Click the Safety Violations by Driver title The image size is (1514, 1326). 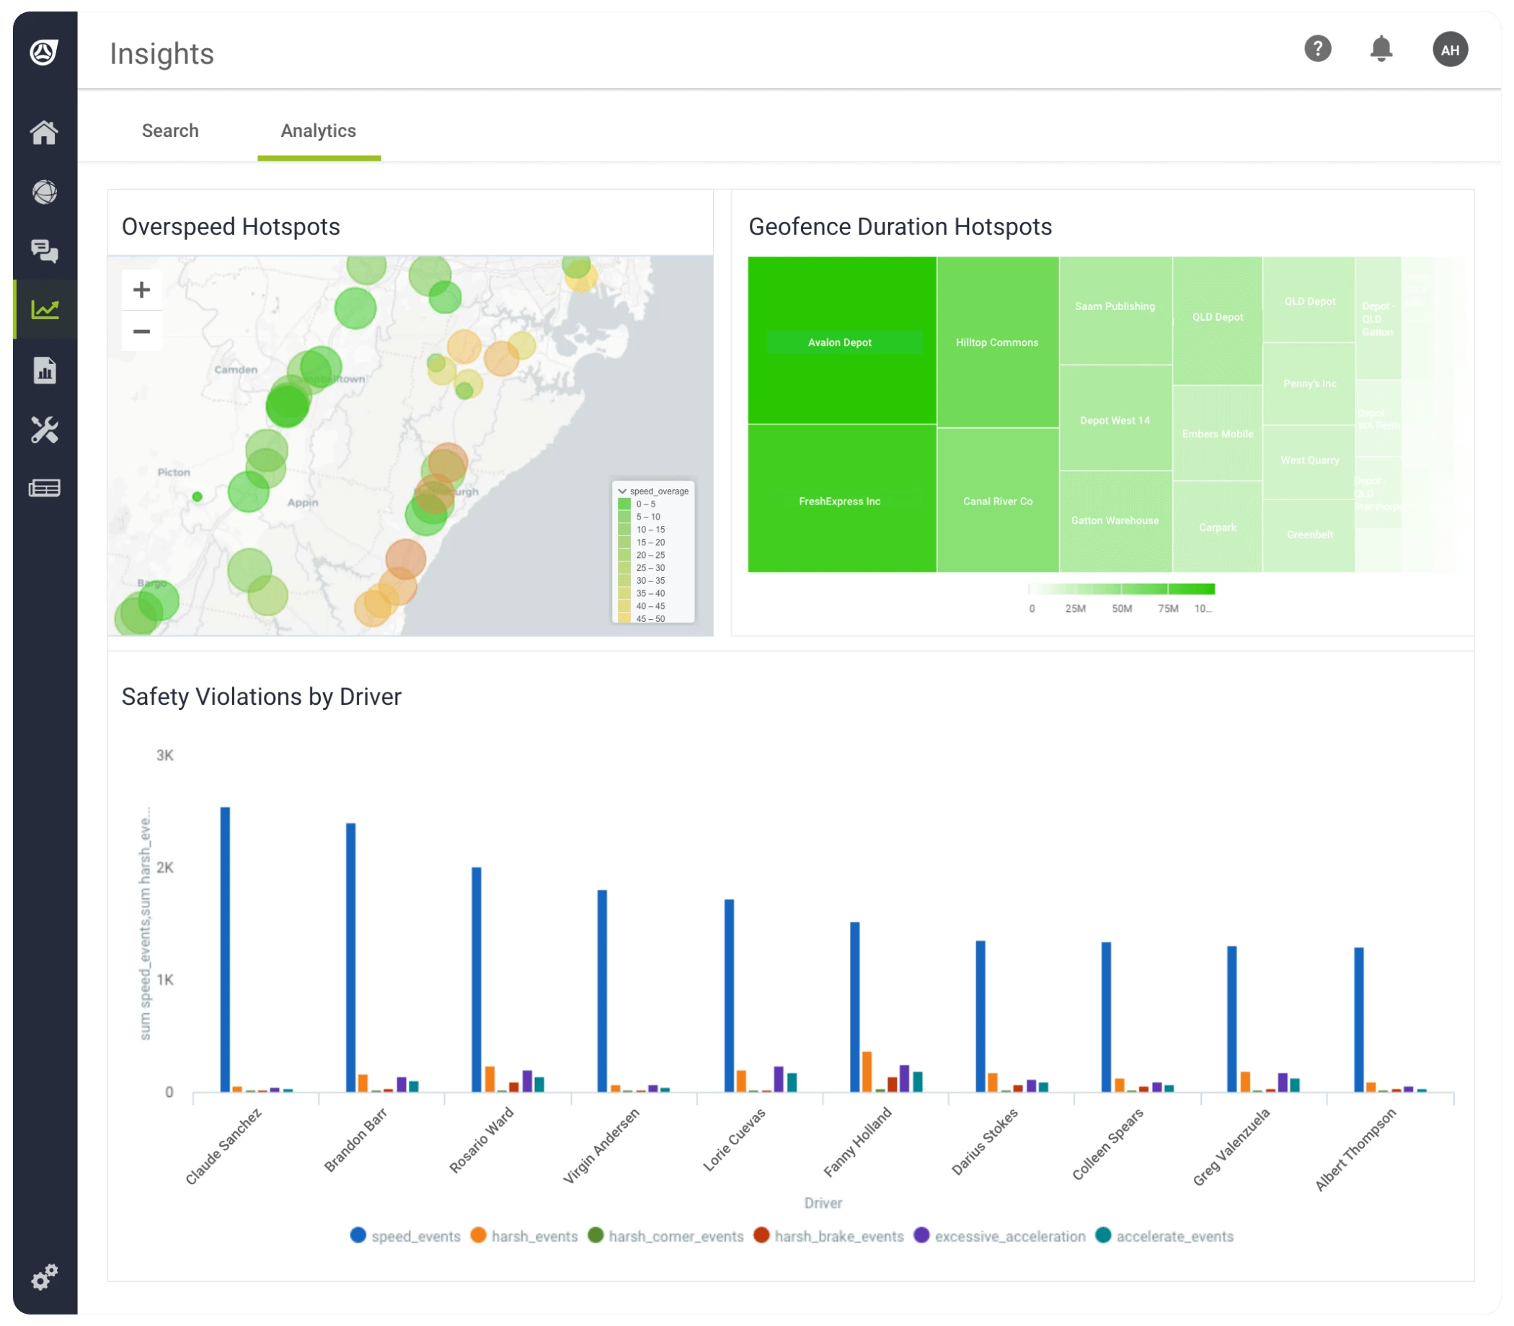(261, 696)
